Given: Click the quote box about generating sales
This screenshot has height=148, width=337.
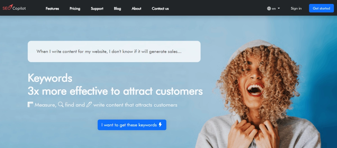Looking at the screenshot, I should (x=114, y=51).
